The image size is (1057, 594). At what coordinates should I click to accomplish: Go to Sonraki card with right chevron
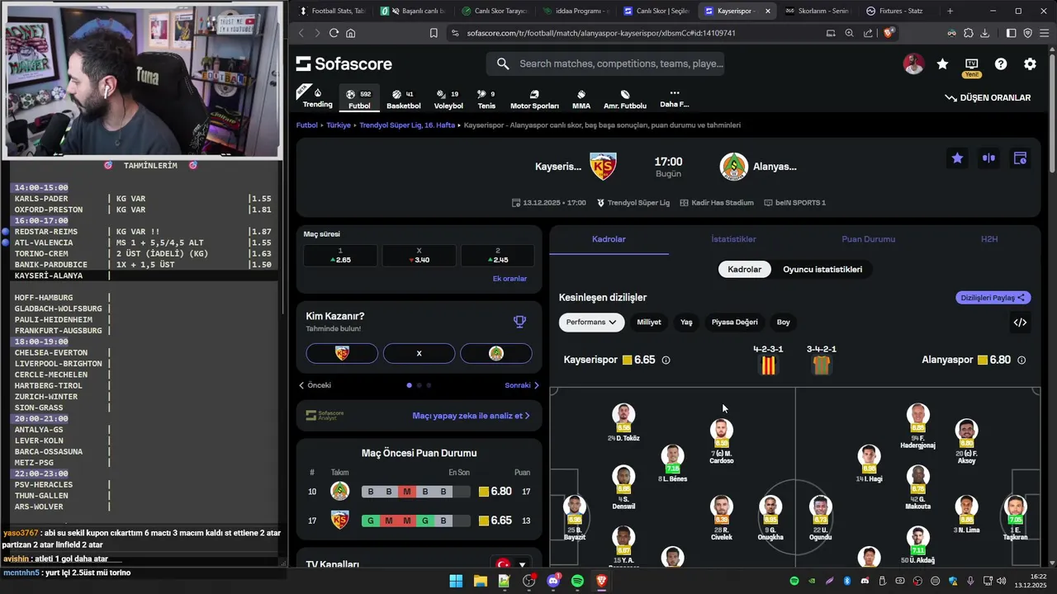click(522, 385)
